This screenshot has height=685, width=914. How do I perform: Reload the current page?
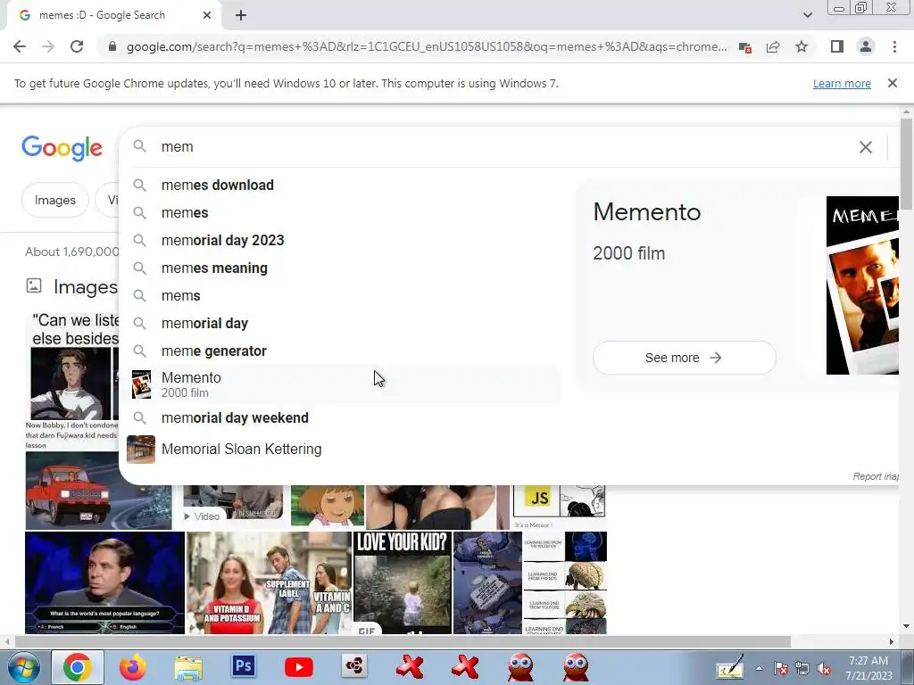[x=77, y=46]
